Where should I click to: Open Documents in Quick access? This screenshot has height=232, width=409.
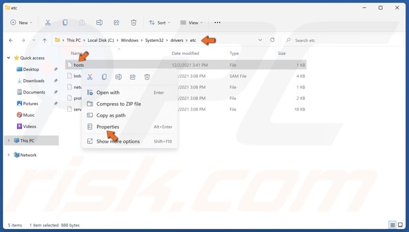[34, 92]
